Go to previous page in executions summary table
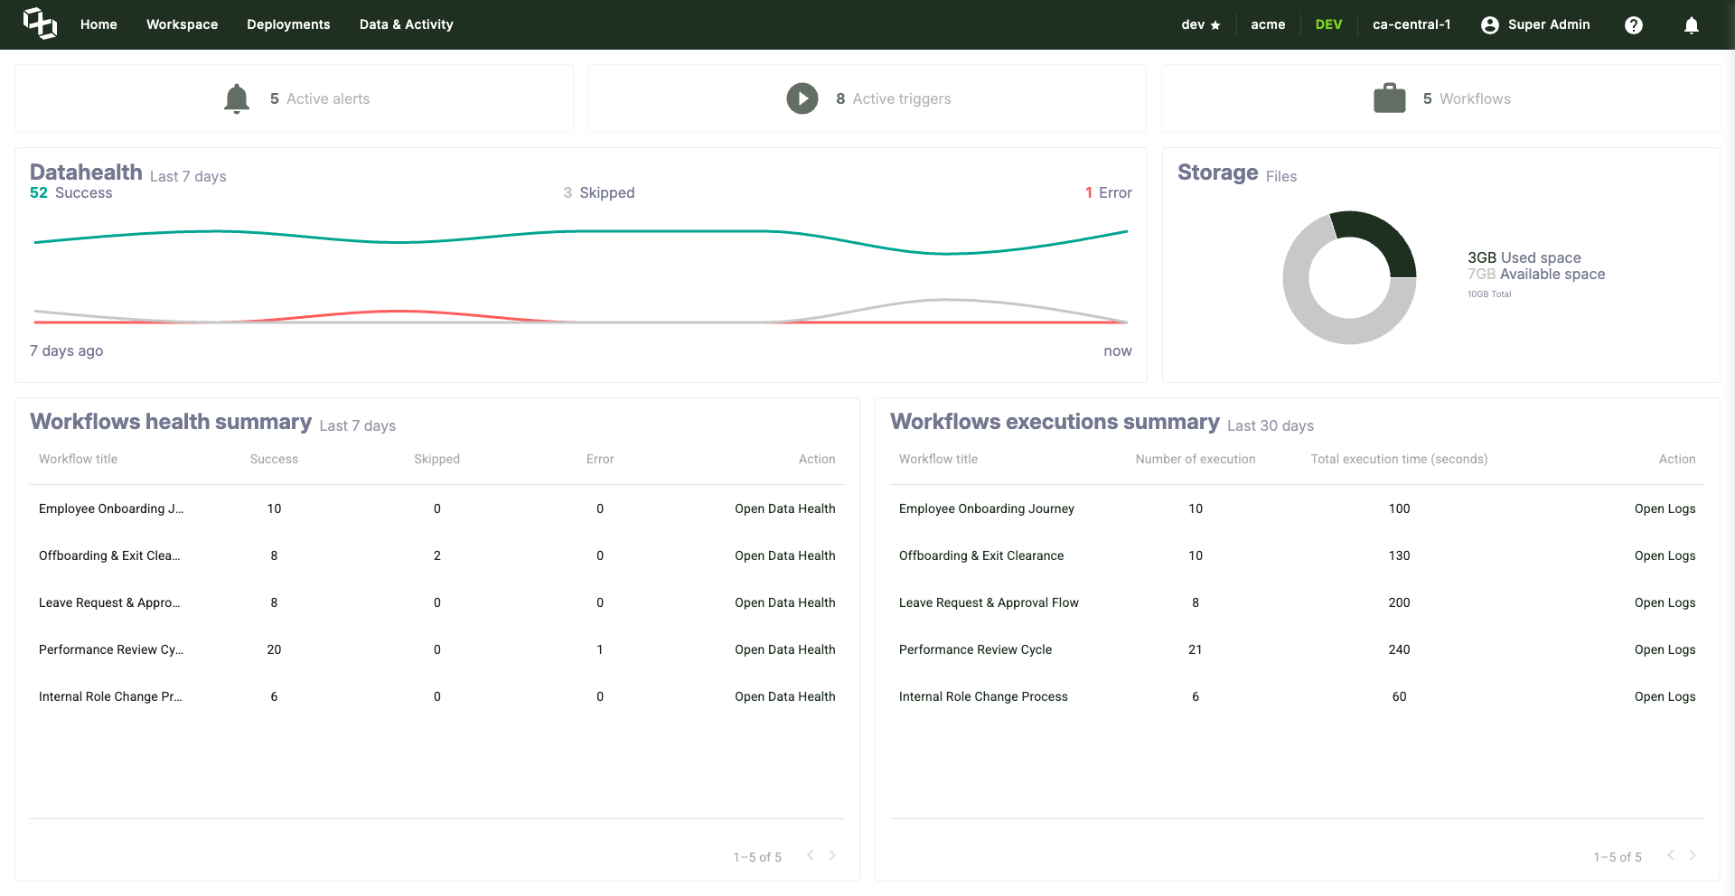 pyautogui.click(x=1671, y=855)
